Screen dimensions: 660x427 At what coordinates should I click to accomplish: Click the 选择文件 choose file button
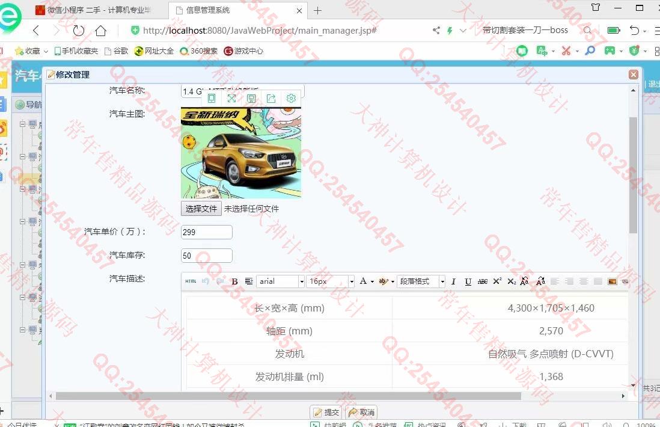(x=201, y=209)
